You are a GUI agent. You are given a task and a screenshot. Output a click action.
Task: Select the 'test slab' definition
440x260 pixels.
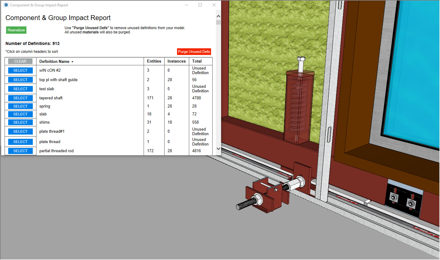pos(20,89)
